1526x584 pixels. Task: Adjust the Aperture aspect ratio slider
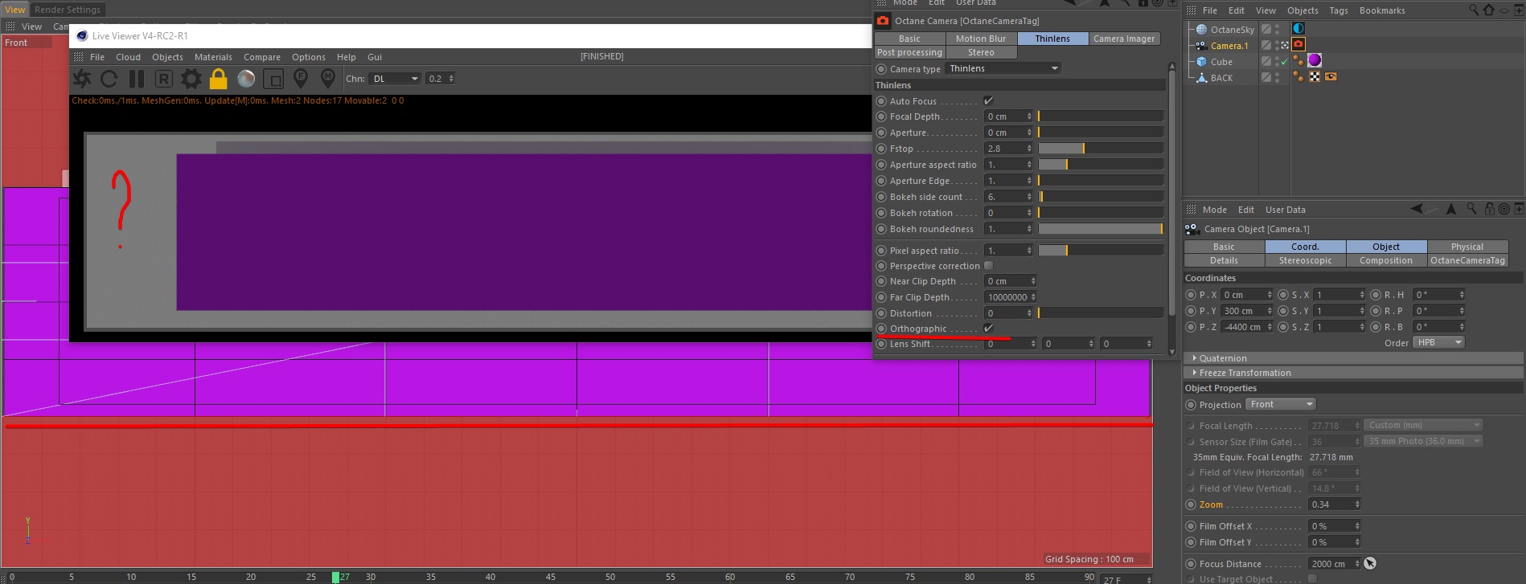[x=1101, y=165]
